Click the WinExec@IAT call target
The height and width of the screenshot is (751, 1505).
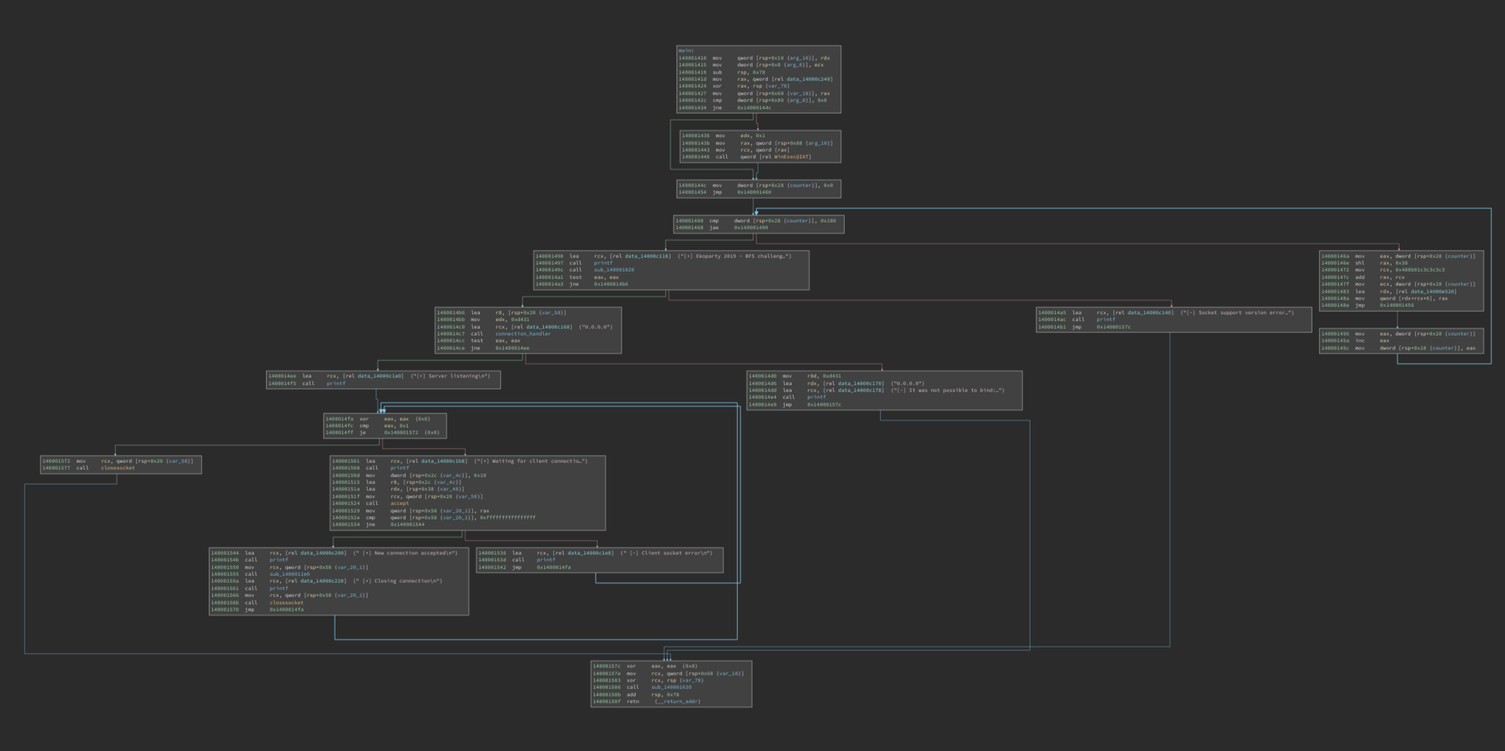pos(792,157)
